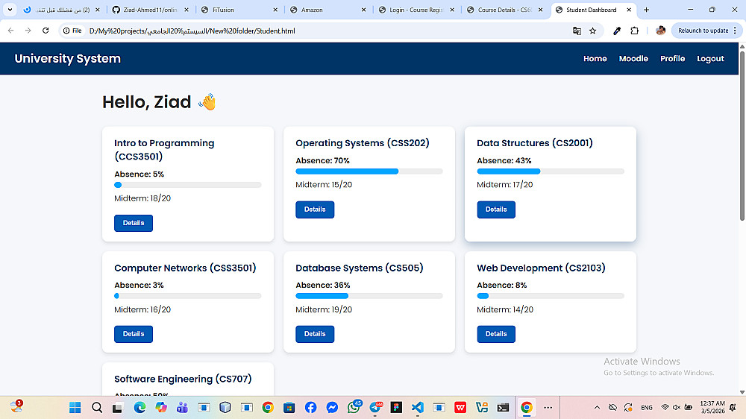The image size is (746, 419).
Task: Open Details for Computer Networks
Action: pyautogui.click(x=134, y=334)
